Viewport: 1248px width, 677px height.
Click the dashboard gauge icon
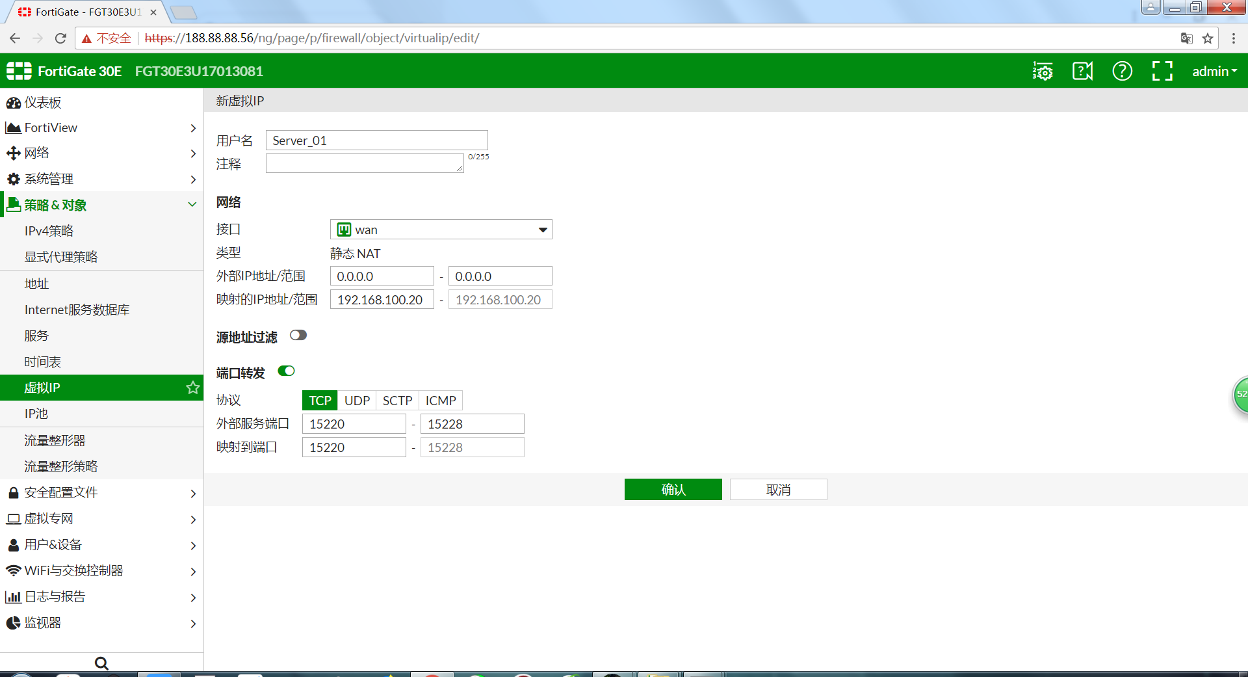click(x=13, y=103)
